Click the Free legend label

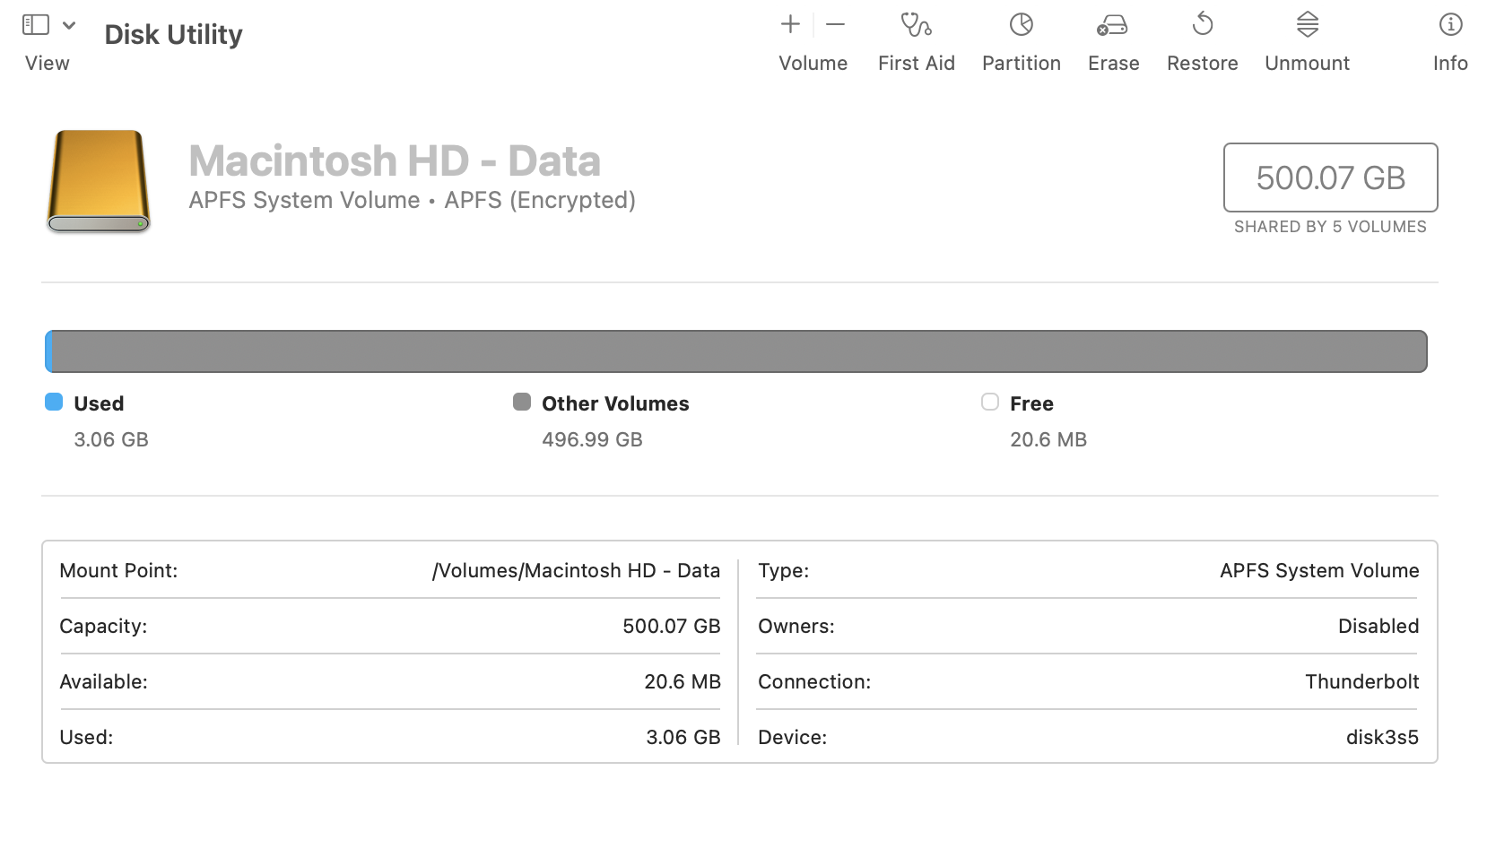pyautogui.click(x=1031, y=404)
